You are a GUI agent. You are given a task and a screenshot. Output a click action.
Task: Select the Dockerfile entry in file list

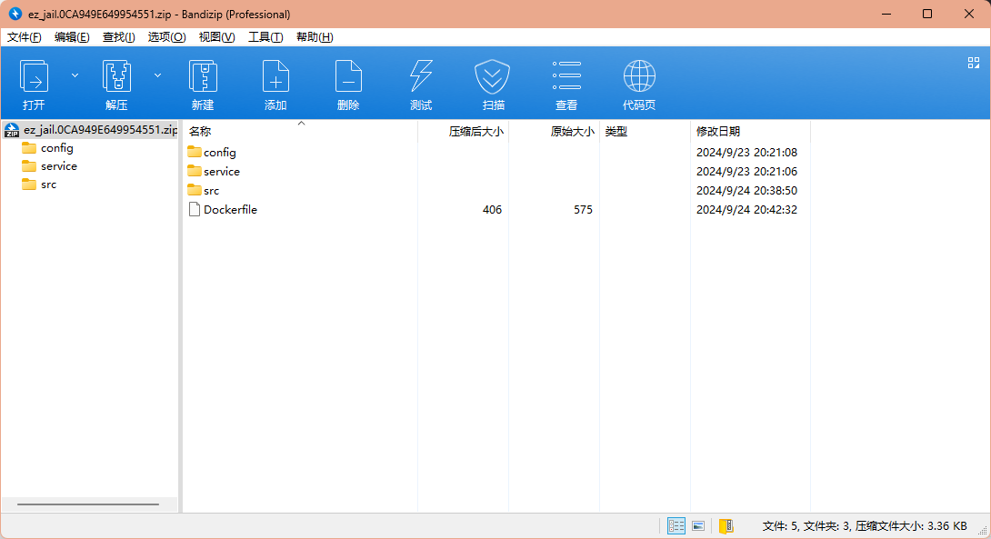pos(230,210)
